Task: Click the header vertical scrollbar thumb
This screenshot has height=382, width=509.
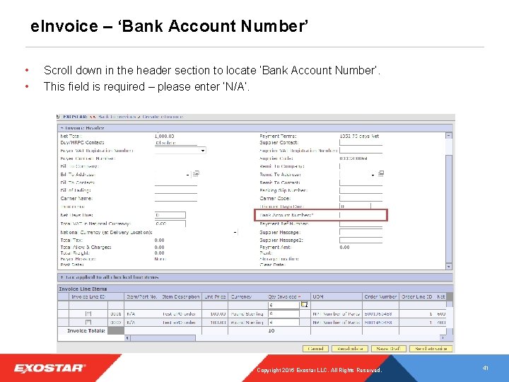Action: click(449, 209)
